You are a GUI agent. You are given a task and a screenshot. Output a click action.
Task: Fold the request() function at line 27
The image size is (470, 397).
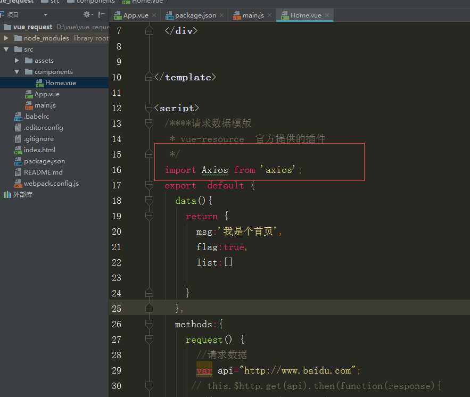point(149,339)
